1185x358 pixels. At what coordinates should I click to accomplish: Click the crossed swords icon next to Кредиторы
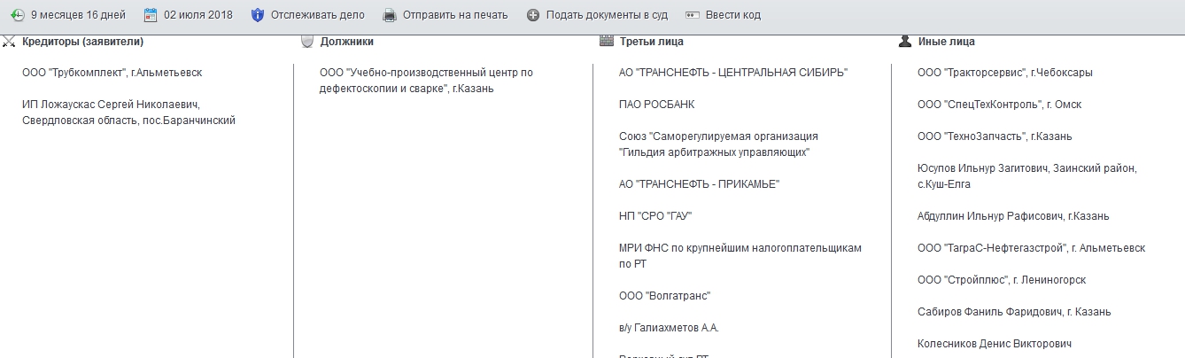[9, 41]
